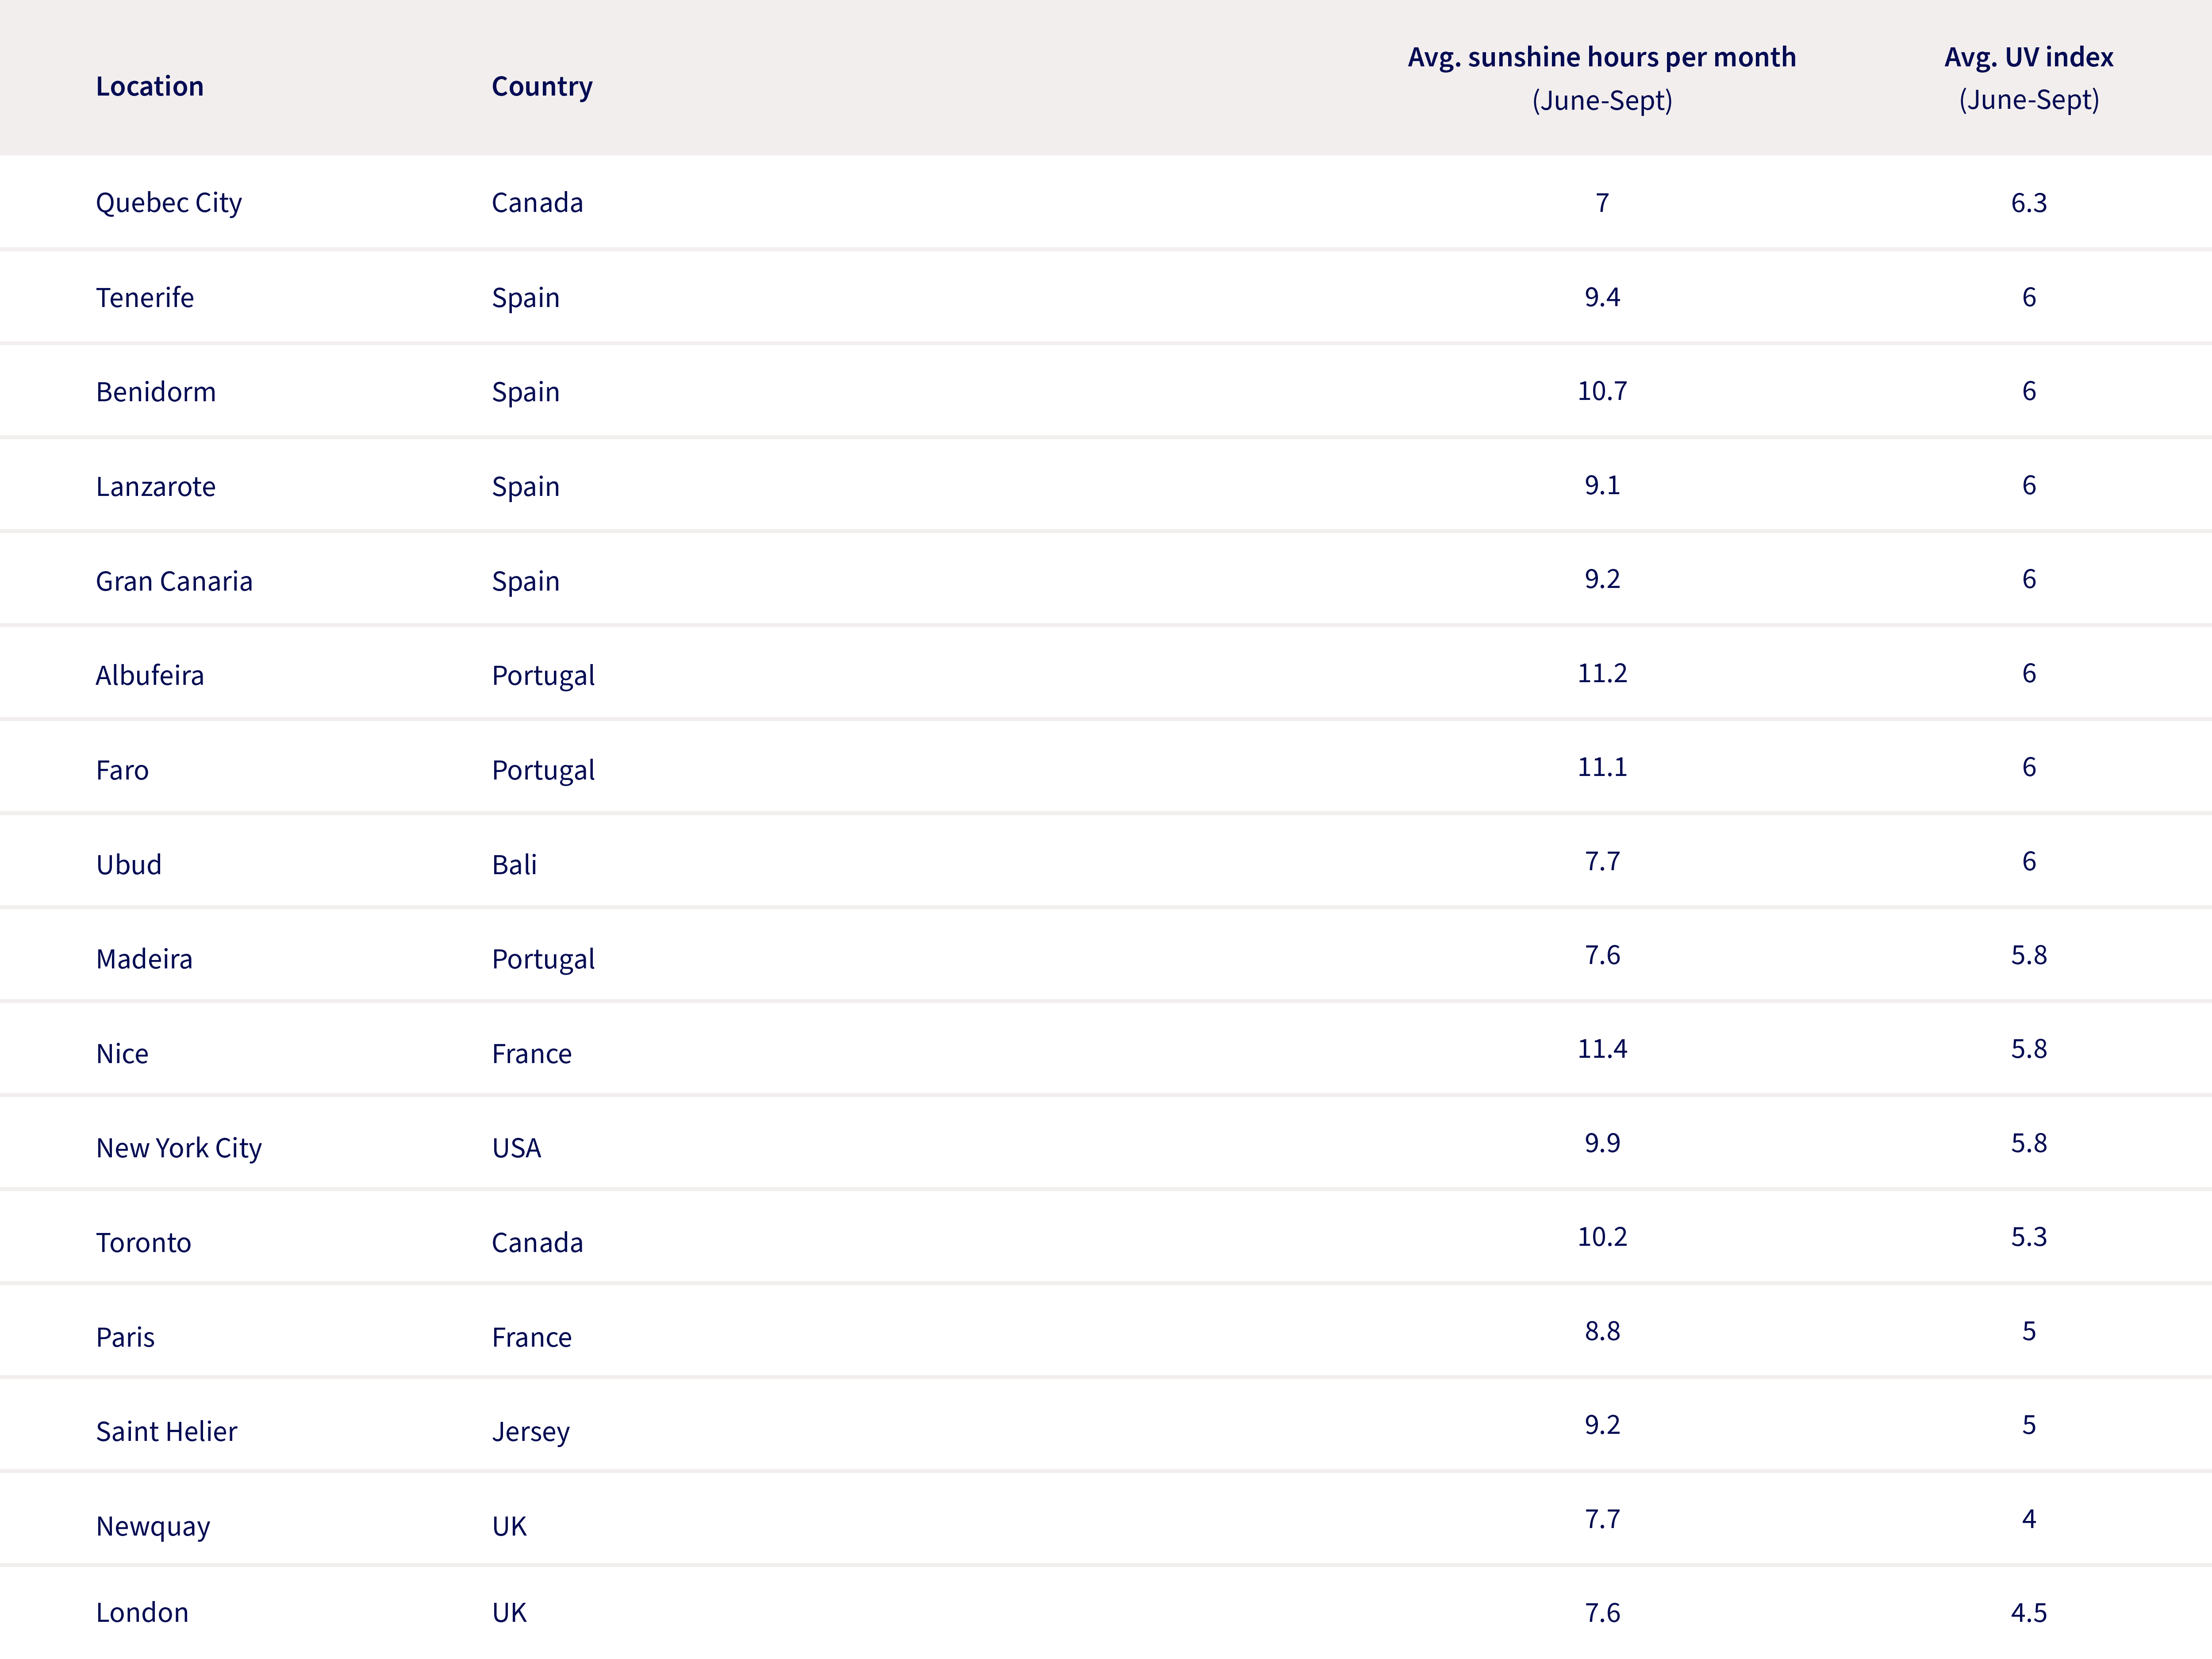Image resolution: width=2212 pixels, height=1659 pixels.
Task: Click the Country column header
Action: 542,87
